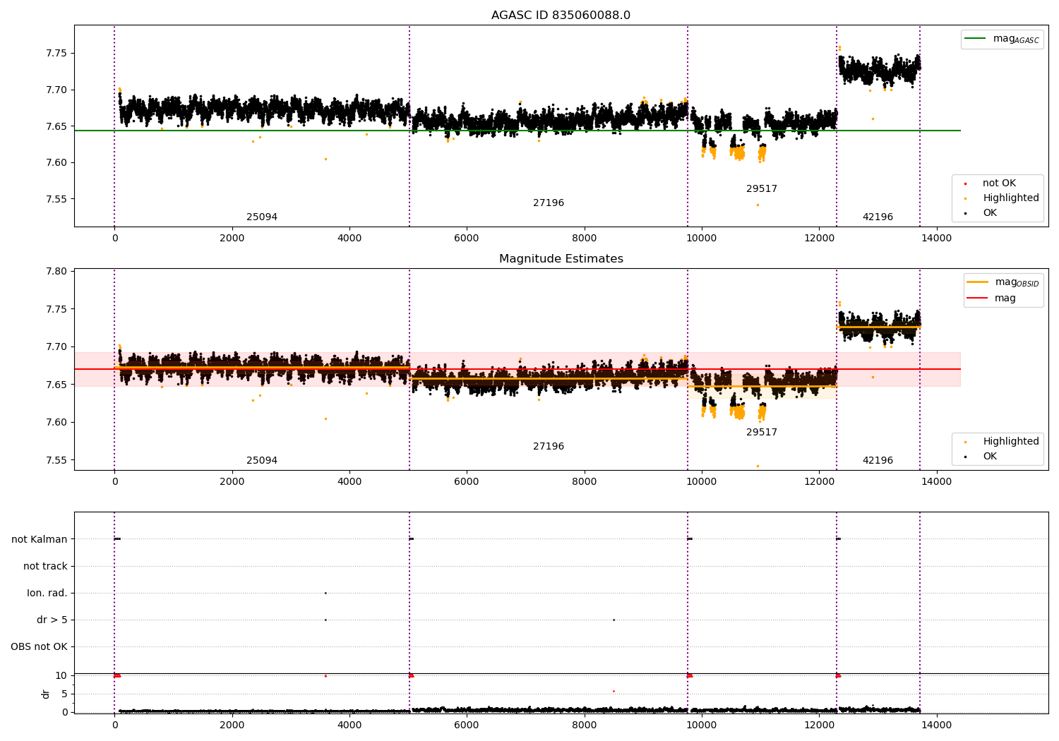
Task: Select the green mag AGASC legend line sample
Action: click(x=975, y=39)
